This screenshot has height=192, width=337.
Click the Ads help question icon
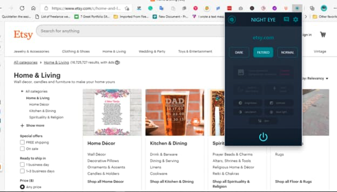click(117, 63)
